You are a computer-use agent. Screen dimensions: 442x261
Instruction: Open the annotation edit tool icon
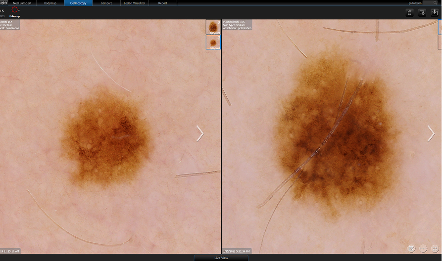(x=411, y=248)
